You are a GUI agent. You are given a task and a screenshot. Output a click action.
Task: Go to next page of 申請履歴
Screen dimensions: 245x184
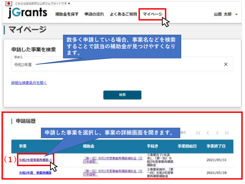pos(217,133)
